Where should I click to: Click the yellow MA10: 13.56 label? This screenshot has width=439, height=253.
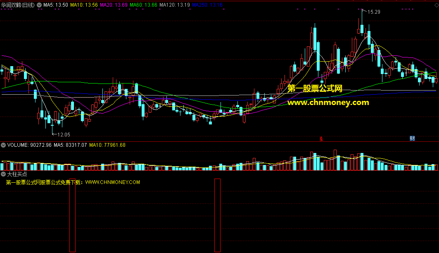tap(84, 5)
